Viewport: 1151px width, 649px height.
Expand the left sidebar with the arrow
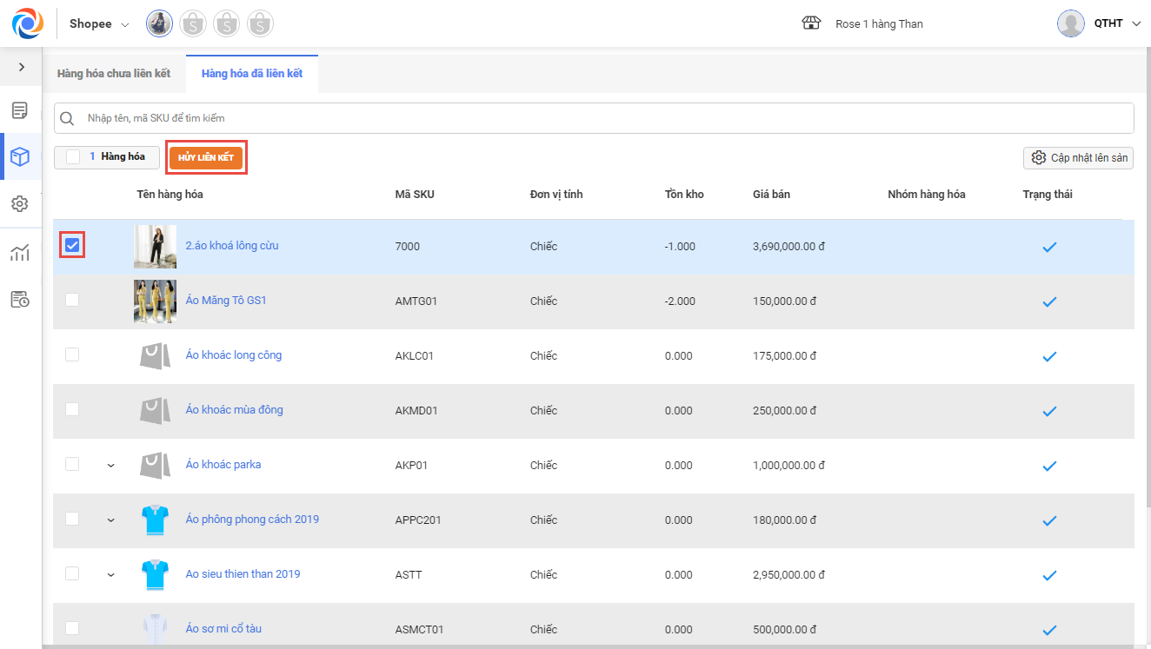pyautogui.click(x=22, y=67)
